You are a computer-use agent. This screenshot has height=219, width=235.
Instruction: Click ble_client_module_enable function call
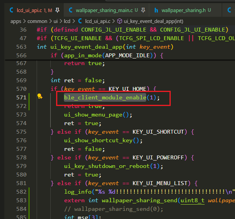coord(105,97)
